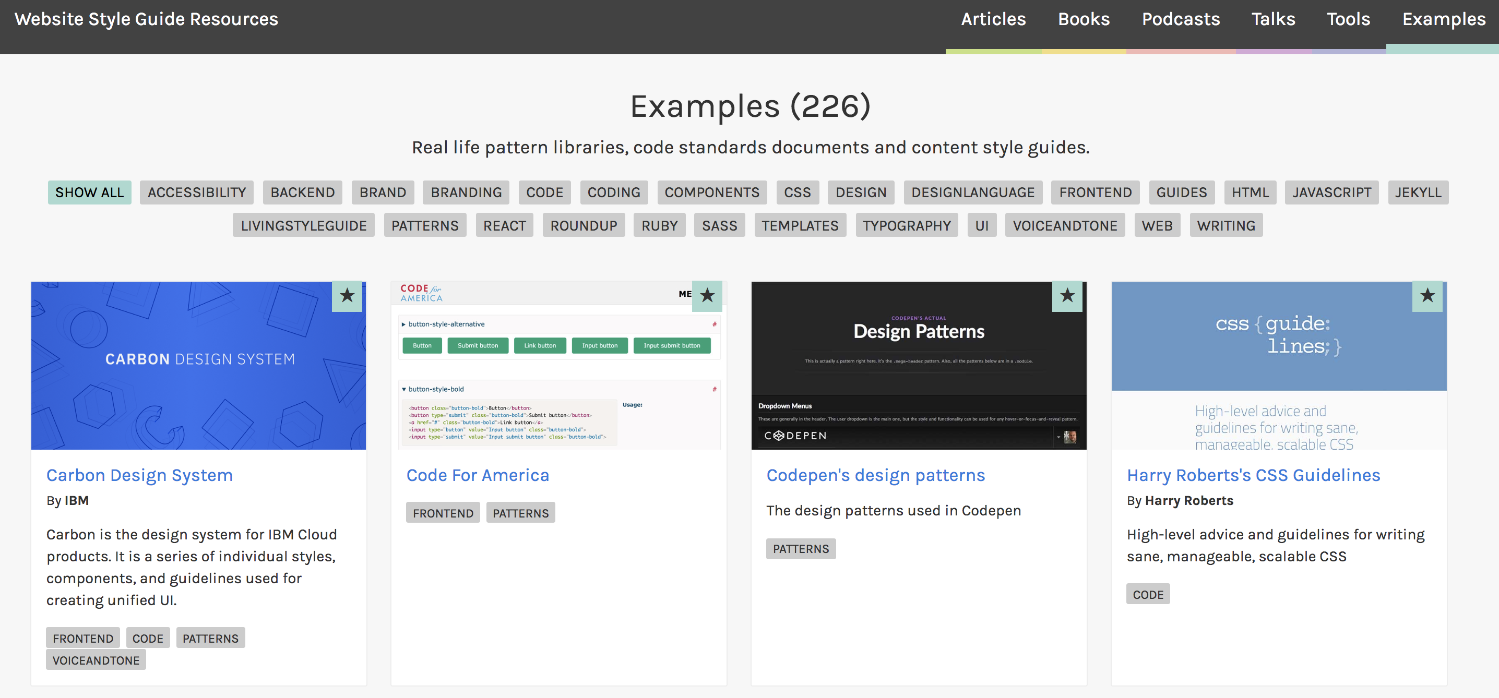Filter examples by CSS
Screen dimensions: 1499x698
(x=797, y=192)
